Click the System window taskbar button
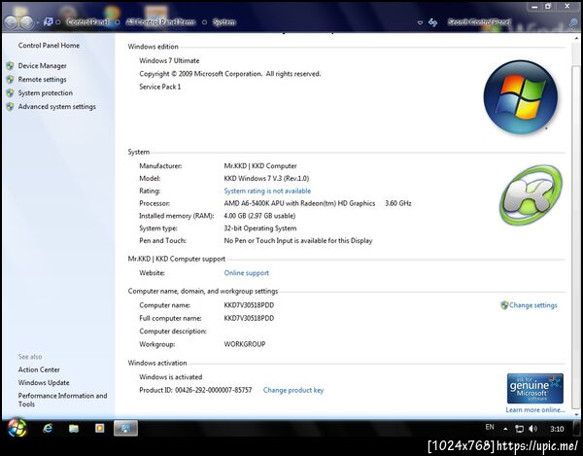The width and height of the screenshot is (583, 456). tap(125, 429)
